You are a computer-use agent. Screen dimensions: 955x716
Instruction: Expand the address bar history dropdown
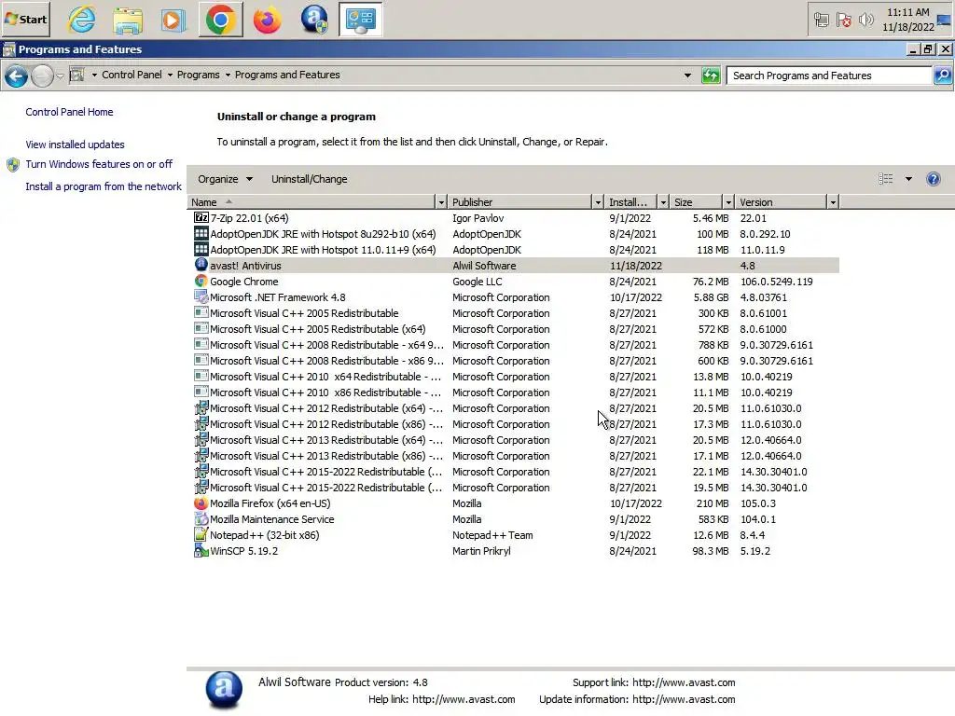click(687, 76)
